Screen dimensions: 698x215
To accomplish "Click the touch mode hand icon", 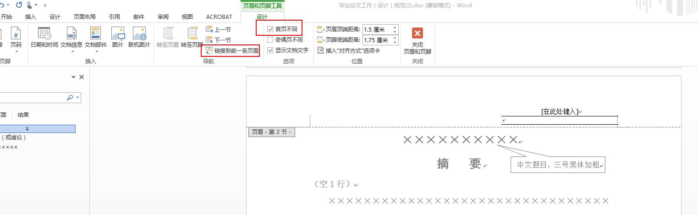I will (x=30, y=5).
